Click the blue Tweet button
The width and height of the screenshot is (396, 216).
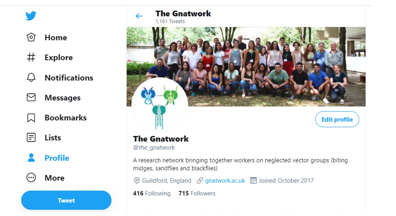tap(66, 200)
